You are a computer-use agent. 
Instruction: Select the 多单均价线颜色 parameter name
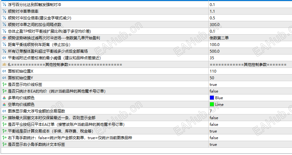pyautogui.click(x=21, y=98)
